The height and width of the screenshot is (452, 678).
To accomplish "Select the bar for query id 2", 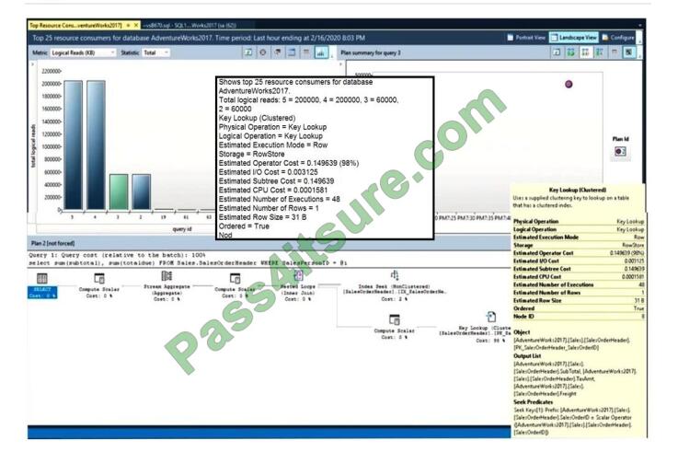I will click(x=142, y=192).
